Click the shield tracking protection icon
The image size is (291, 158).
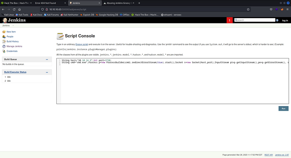pos(43,9)
